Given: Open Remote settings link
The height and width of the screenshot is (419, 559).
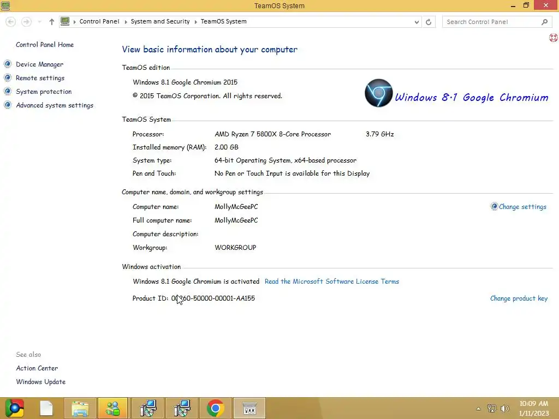Looking at the screenshot, I should tap(40, 78).
